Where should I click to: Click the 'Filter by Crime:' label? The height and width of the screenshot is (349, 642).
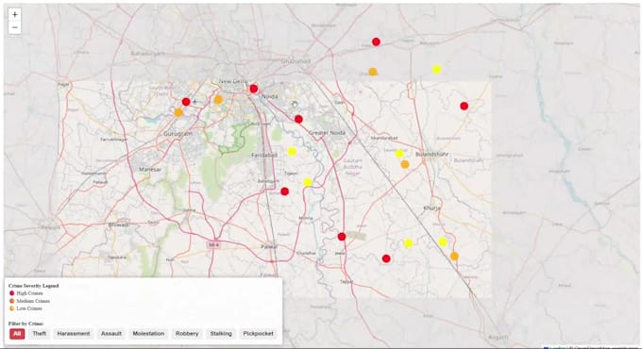(26, 324)
